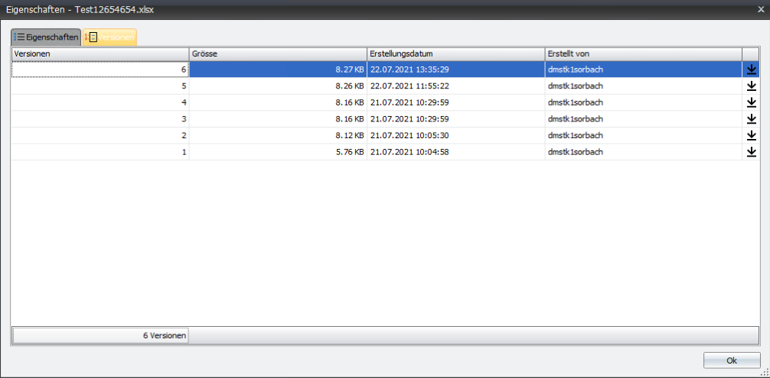
Task: Download version 2 via its arrow icon
Action: [x=751, y=136]
